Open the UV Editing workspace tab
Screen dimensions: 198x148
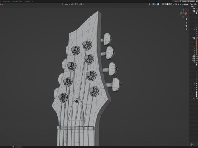pyautogui.click(x=27, y=2)
